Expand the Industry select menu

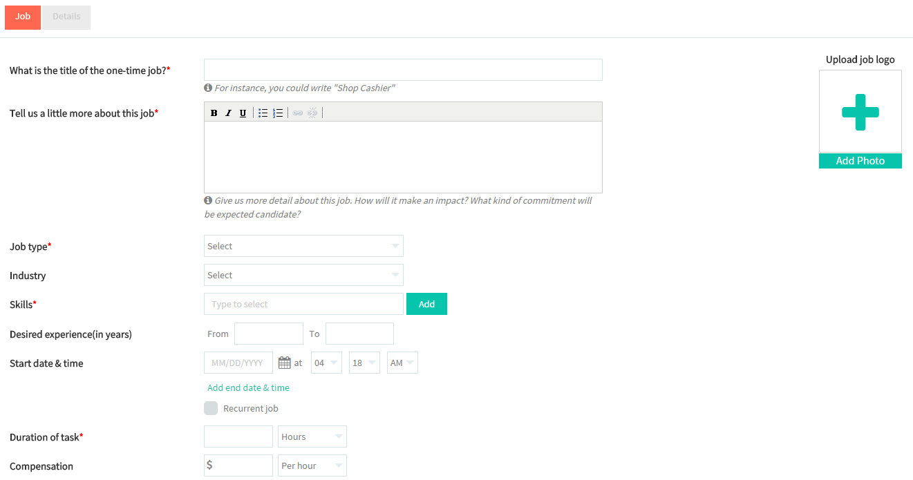[x=303, y=275]
